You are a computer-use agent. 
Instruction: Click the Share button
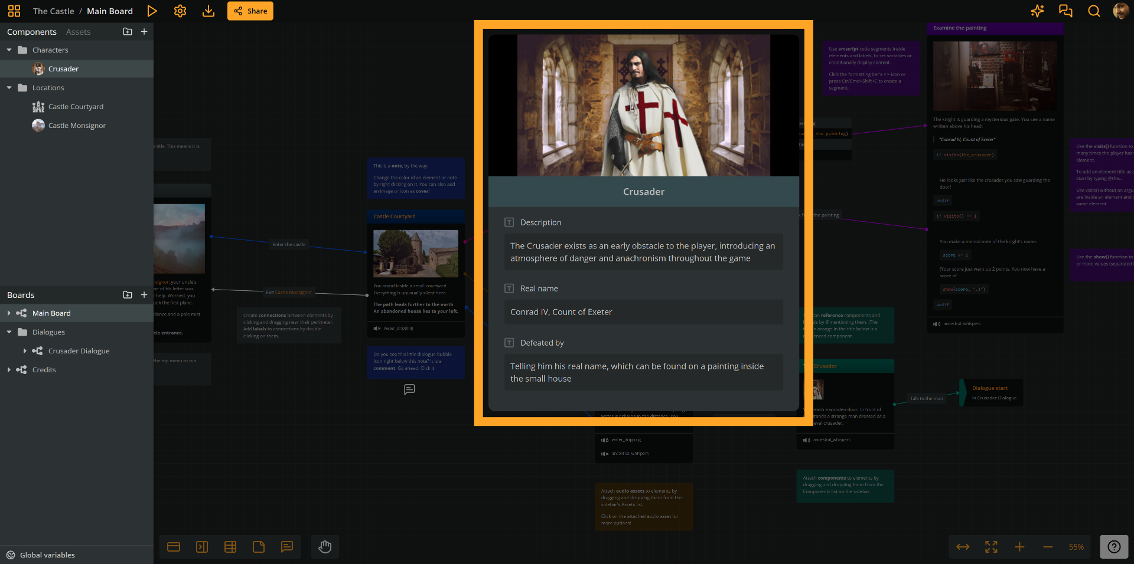pyautogui.click(x=250, y=11)
